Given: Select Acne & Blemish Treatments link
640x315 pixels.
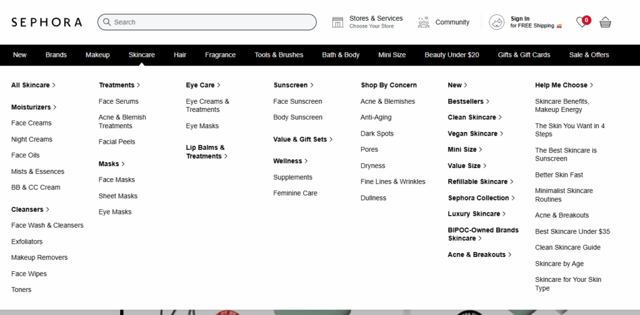Looking at the screenshot, I should pos(122,122).
